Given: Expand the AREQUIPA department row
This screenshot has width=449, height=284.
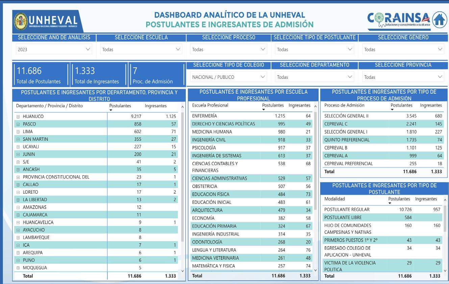Looking at the screenshot, I should pos(18,253).
